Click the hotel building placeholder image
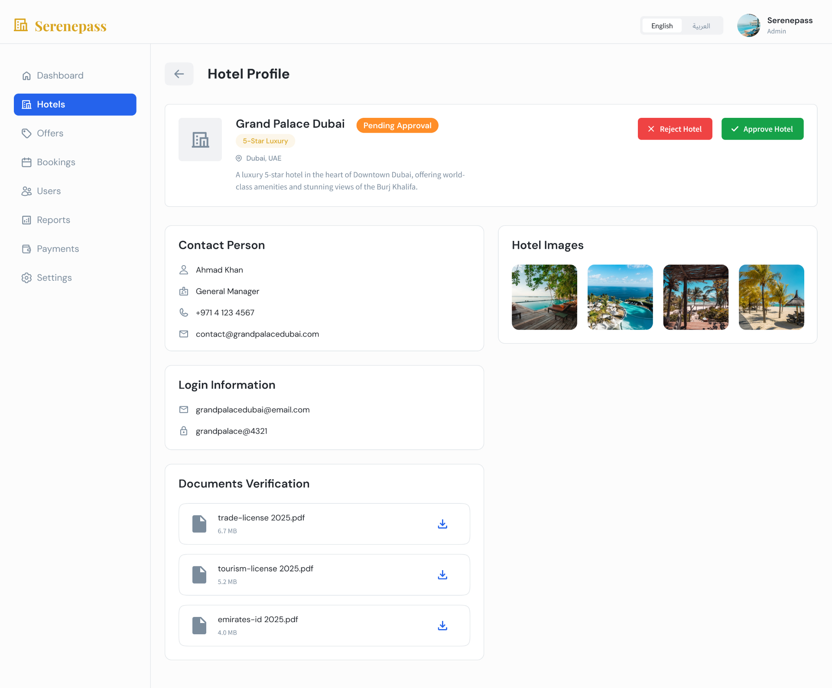This screenshot has width=832, height=688. 200,140
